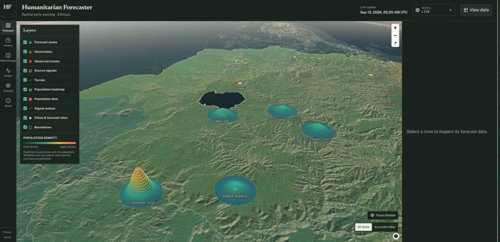Click the dark Lake Tana area
500x242 pixels.
(222, 99)
